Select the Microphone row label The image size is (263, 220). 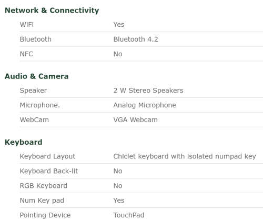pos(40,105)
